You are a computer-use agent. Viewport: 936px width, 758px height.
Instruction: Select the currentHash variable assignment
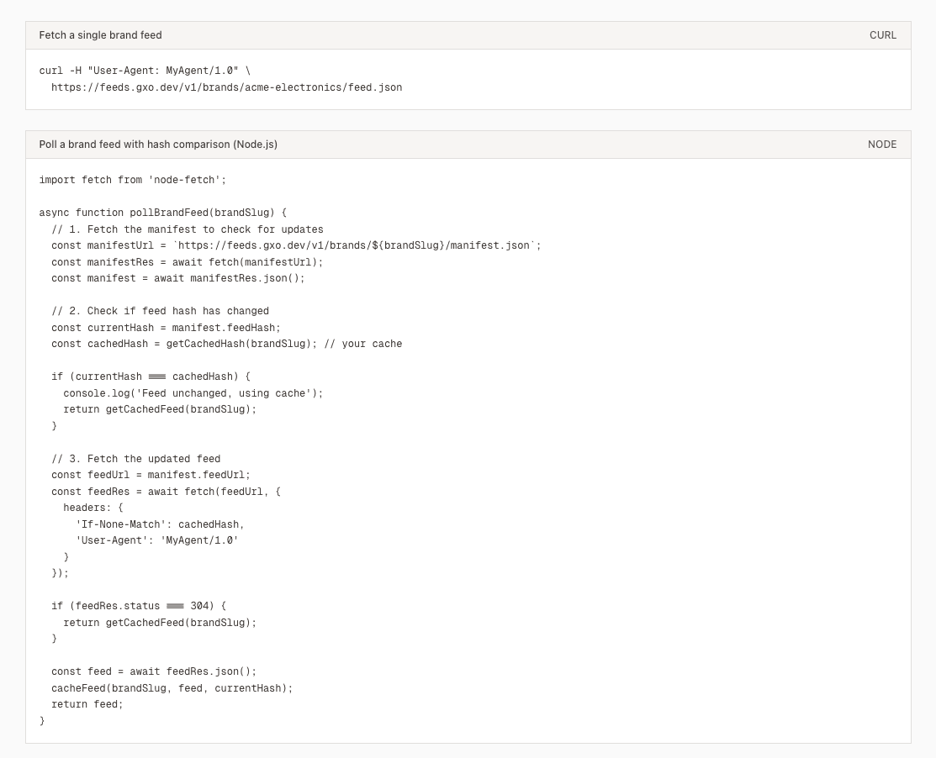(x=168, y=328)
